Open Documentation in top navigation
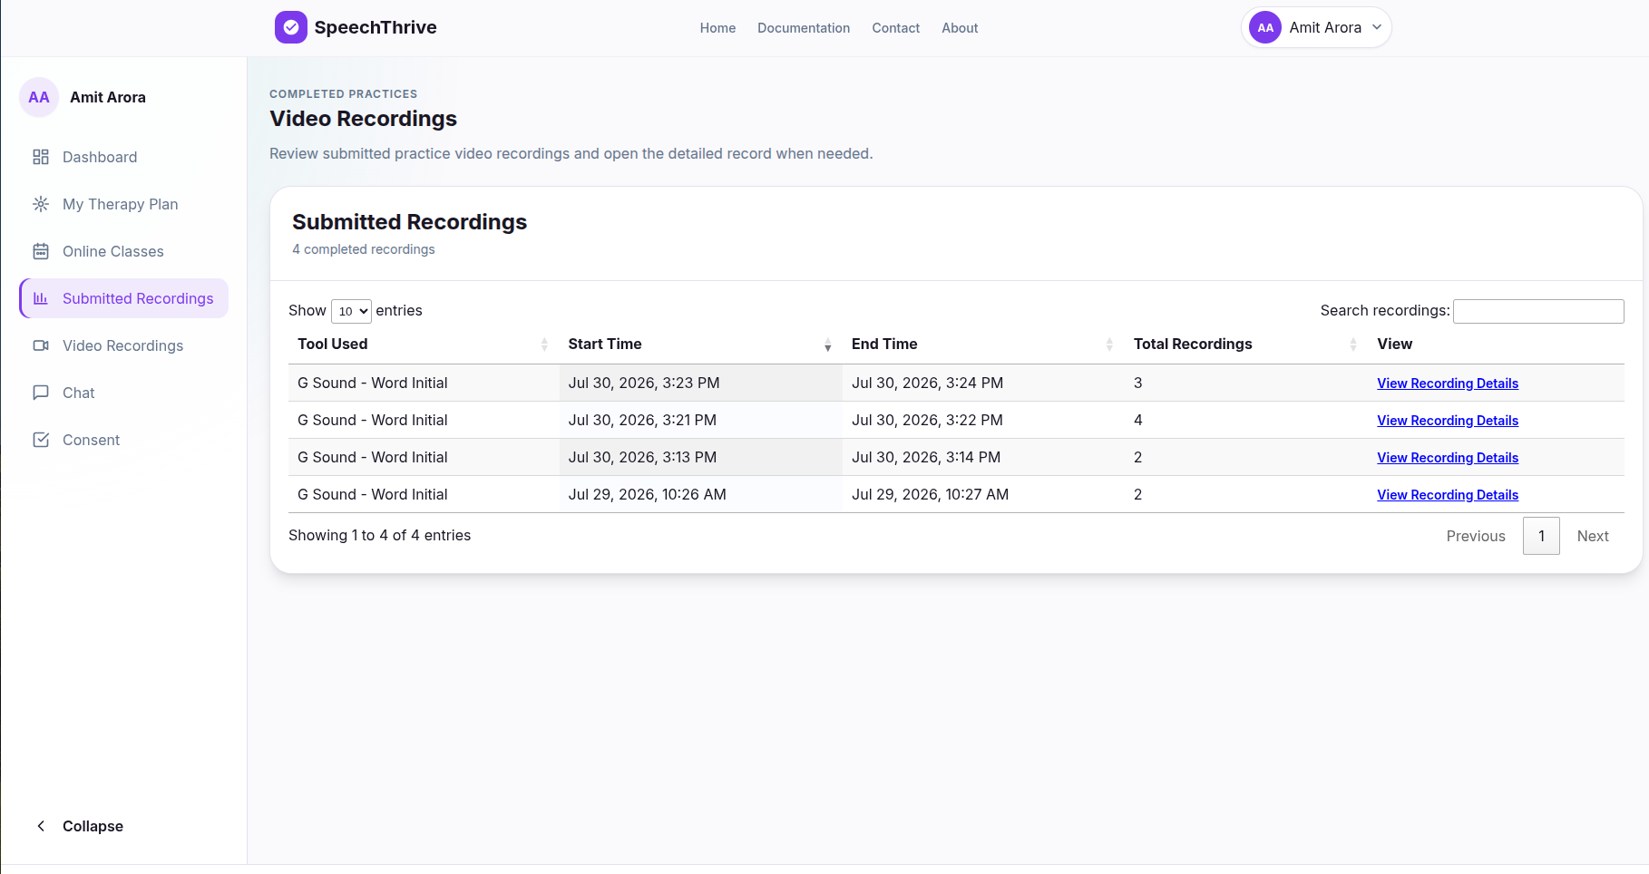 [x=804, y=28]
